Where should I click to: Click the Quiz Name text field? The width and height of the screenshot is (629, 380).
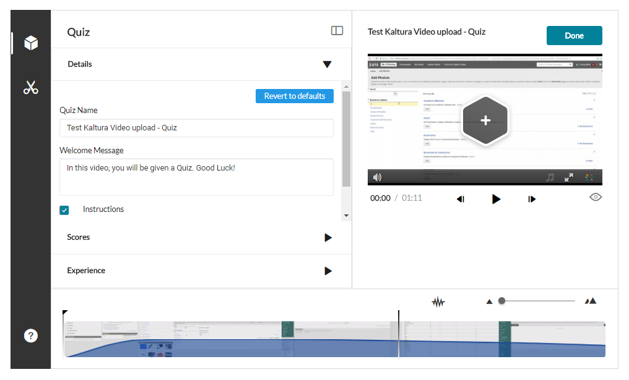pos(196,128)
